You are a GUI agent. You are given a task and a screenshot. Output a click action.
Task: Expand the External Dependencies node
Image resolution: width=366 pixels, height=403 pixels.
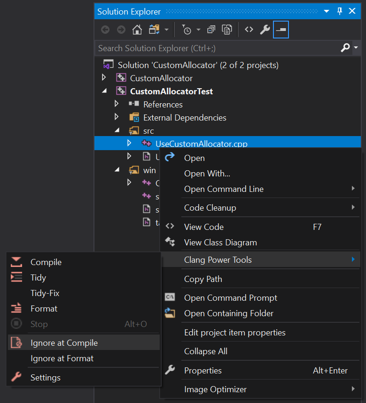(117, 117)
